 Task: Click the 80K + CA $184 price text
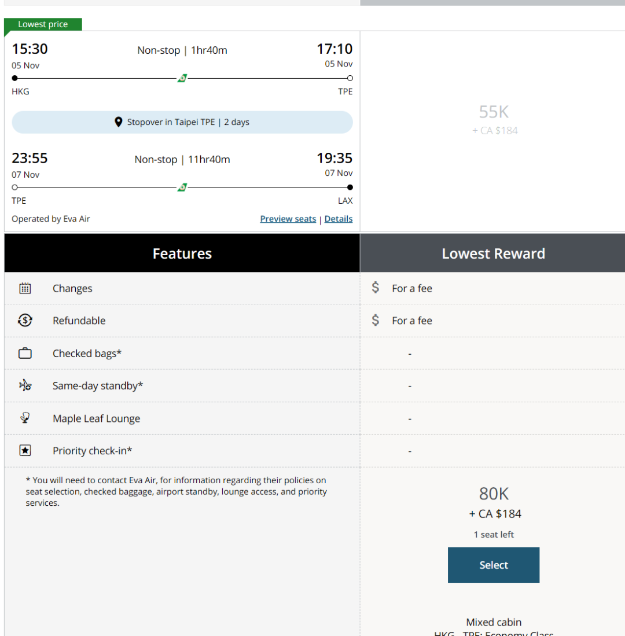coord(494,502)
